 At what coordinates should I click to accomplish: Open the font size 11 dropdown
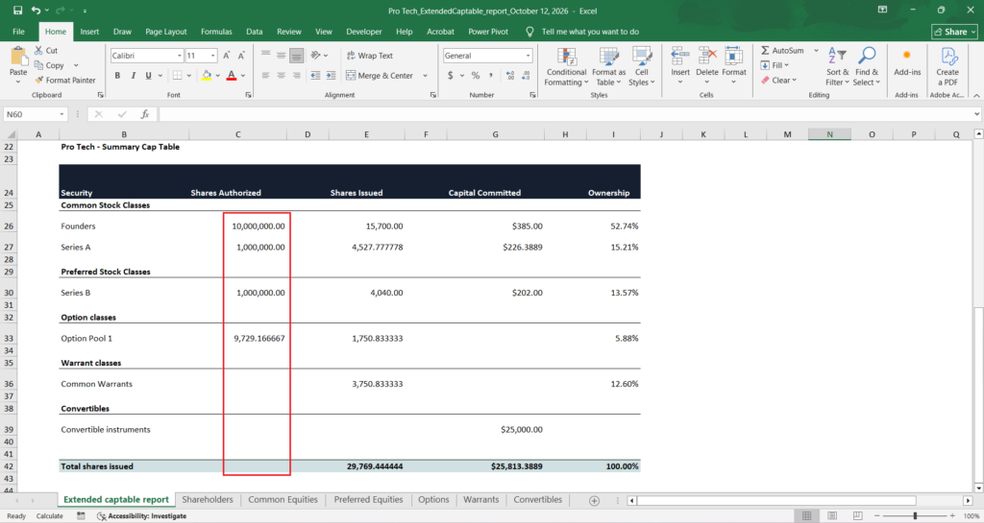pos(212,56)
